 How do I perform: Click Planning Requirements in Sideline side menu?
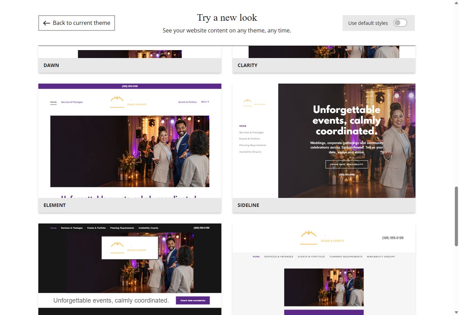point(252,145)
